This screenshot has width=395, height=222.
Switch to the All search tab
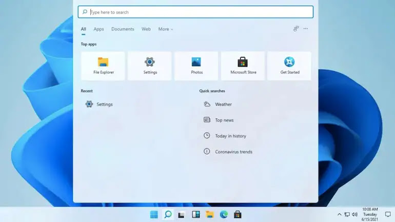84,29
